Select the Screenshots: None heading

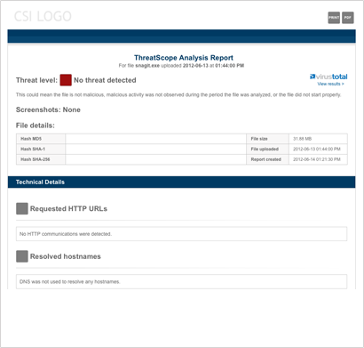click(x=48, y=109)
